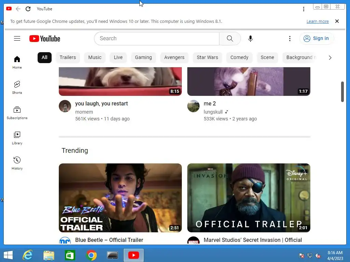Click the muted volume tray icon
350x262 pixels.
tap(318, 256)
